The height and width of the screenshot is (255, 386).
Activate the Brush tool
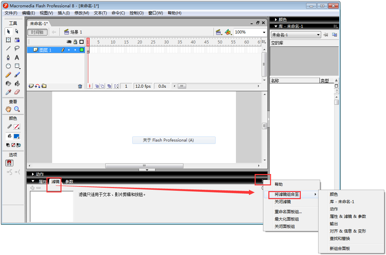17,75
